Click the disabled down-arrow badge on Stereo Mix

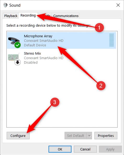click(18, 62)
